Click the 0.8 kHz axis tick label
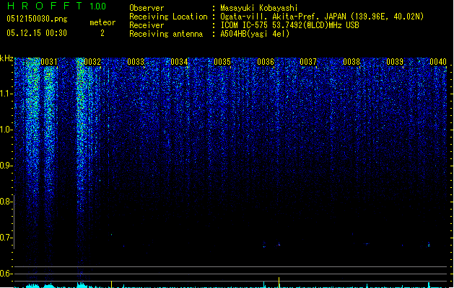Screen dimensions: 454x288 (6, 202)
